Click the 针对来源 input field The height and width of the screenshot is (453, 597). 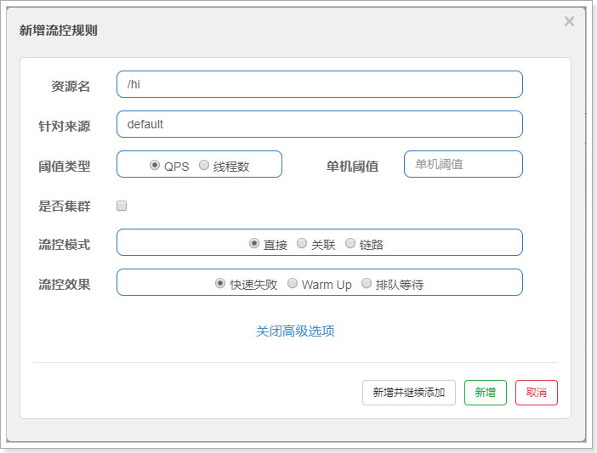[x=320, y=124]
